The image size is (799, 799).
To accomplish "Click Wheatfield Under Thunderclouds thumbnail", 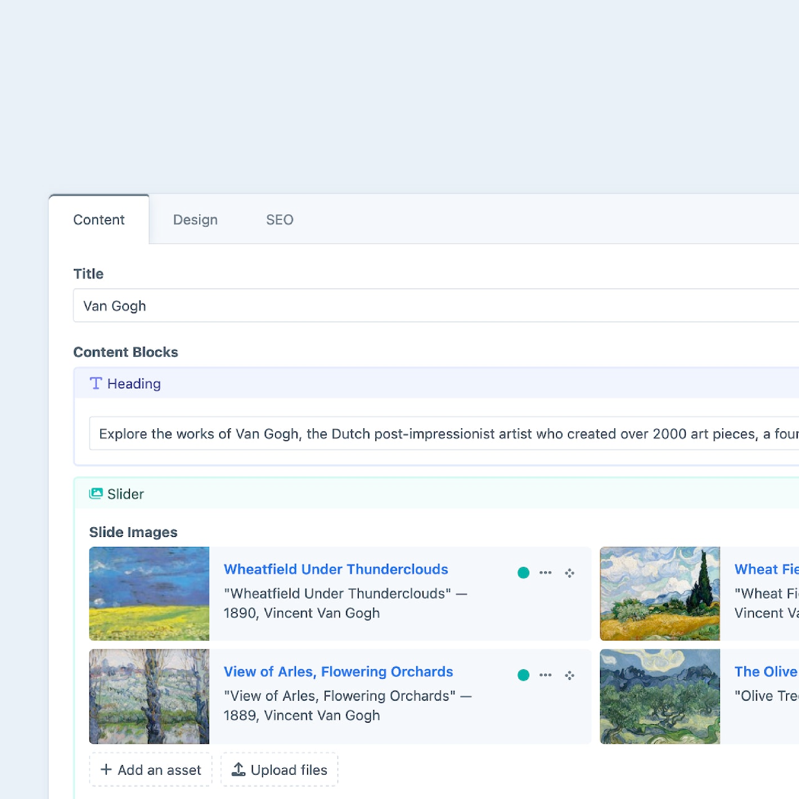I will tap(149, 594).
